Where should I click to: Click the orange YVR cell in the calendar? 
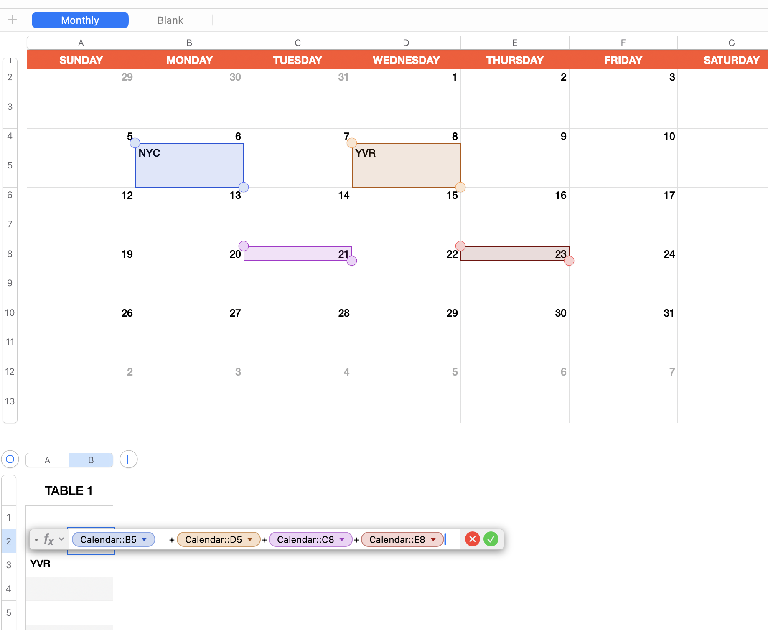407,165
